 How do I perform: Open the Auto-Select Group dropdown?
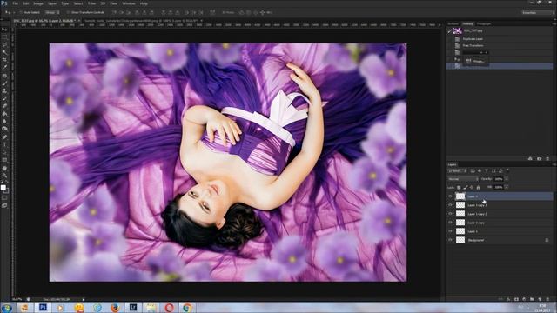pos(52,12)
